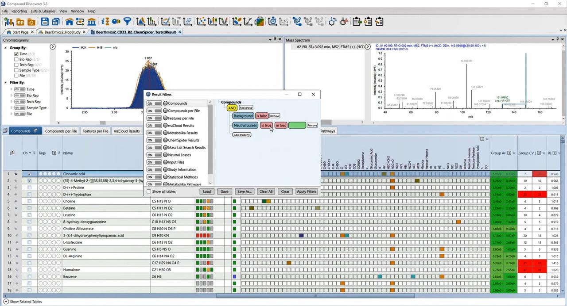Click the clipboard with green arrow icon
567x306 pixels.
[357, 21]
